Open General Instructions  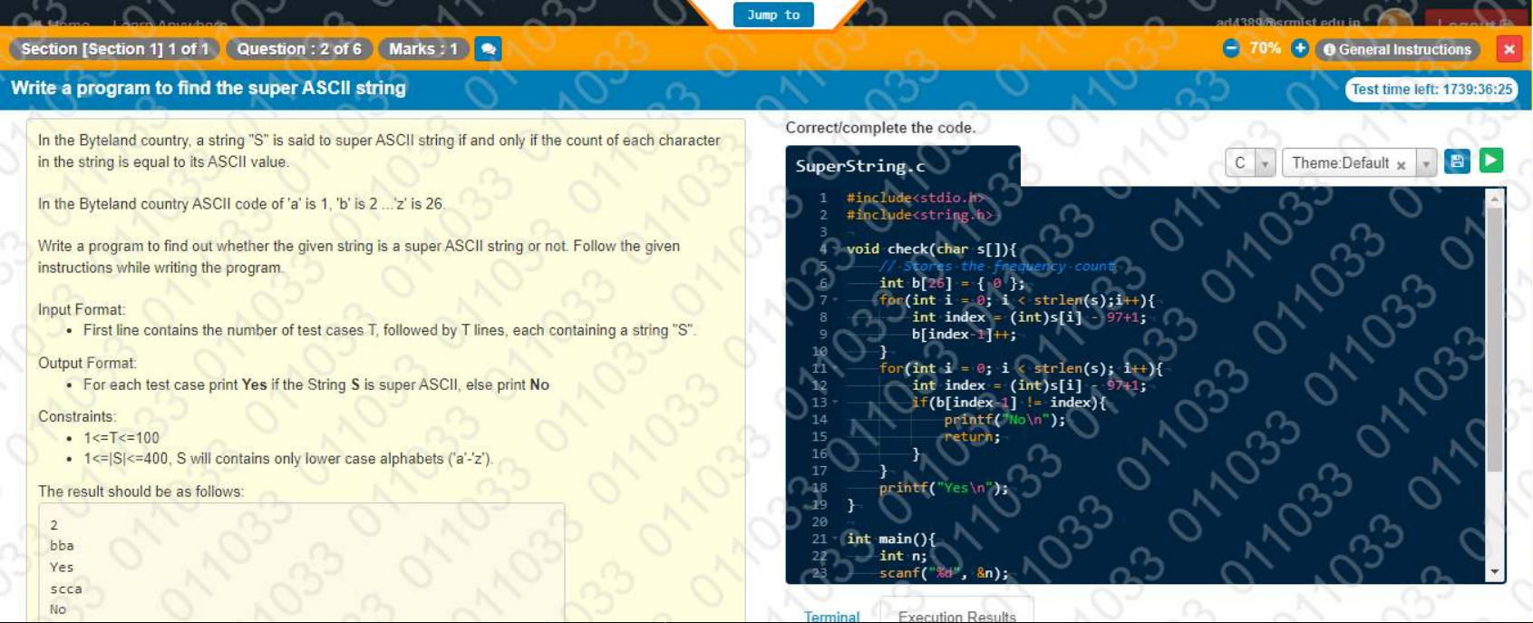click(x=1397, y=50)
